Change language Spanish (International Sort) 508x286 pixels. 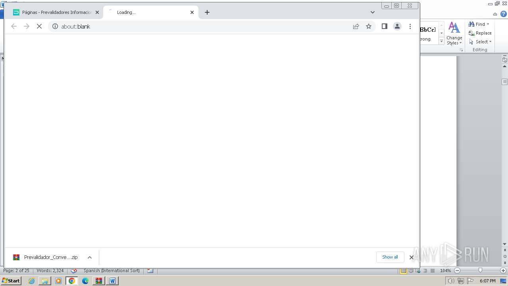click(112, 271)
